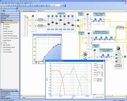
Task: Click first filter icon in Tweeter Crossover block
Action: click(95, 19)
